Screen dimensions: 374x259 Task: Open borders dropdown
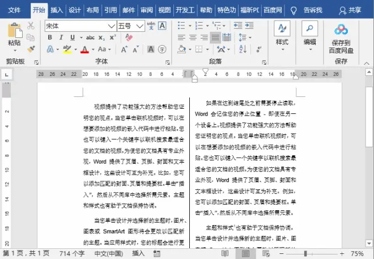tap(207, 50)
